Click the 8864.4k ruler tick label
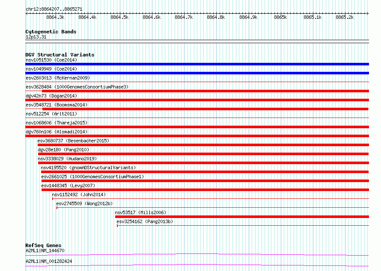The image size is (381, 271). (x=87, y=17)
